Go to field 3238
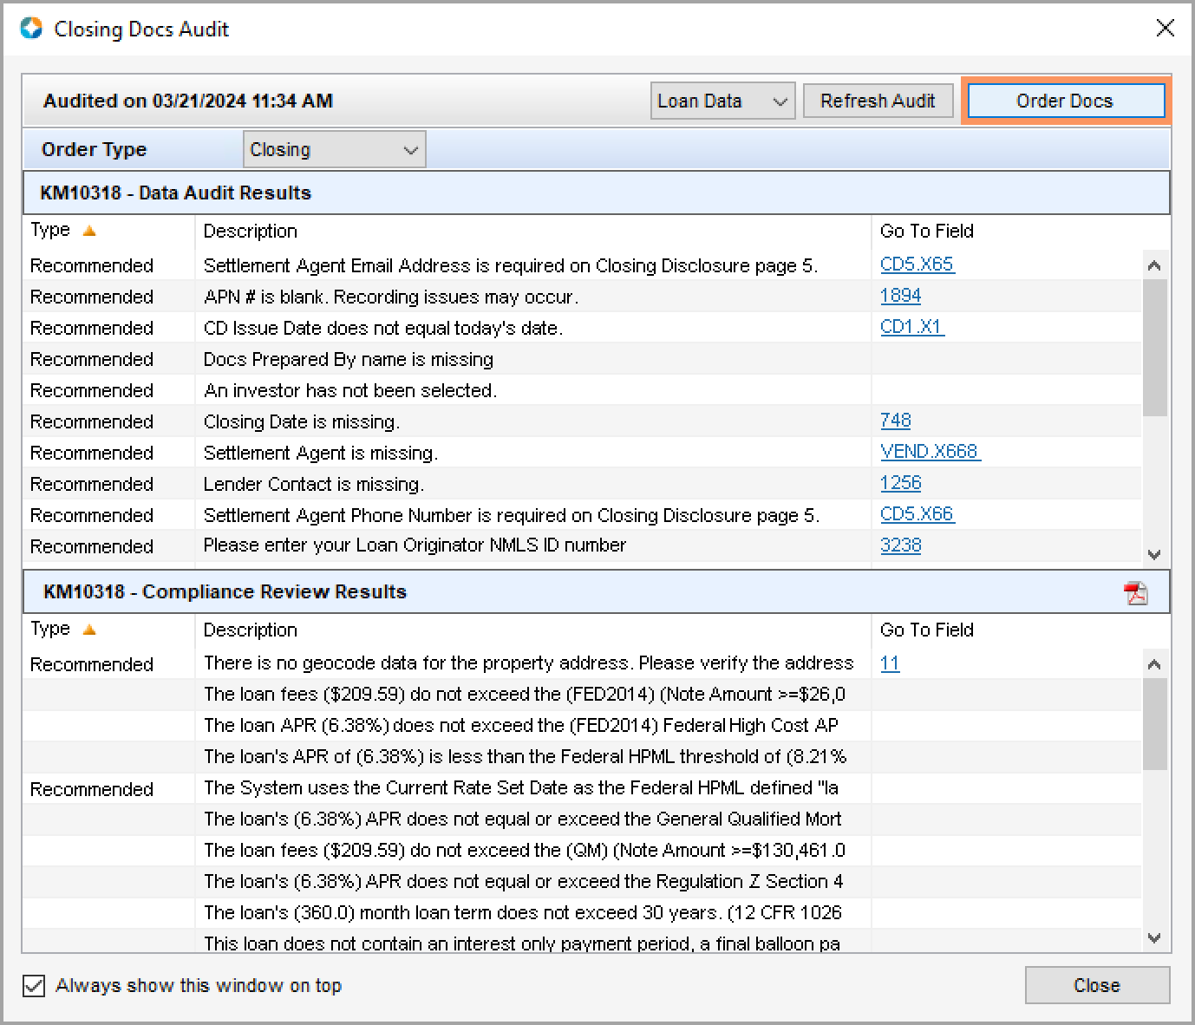 tap(900, 545)
